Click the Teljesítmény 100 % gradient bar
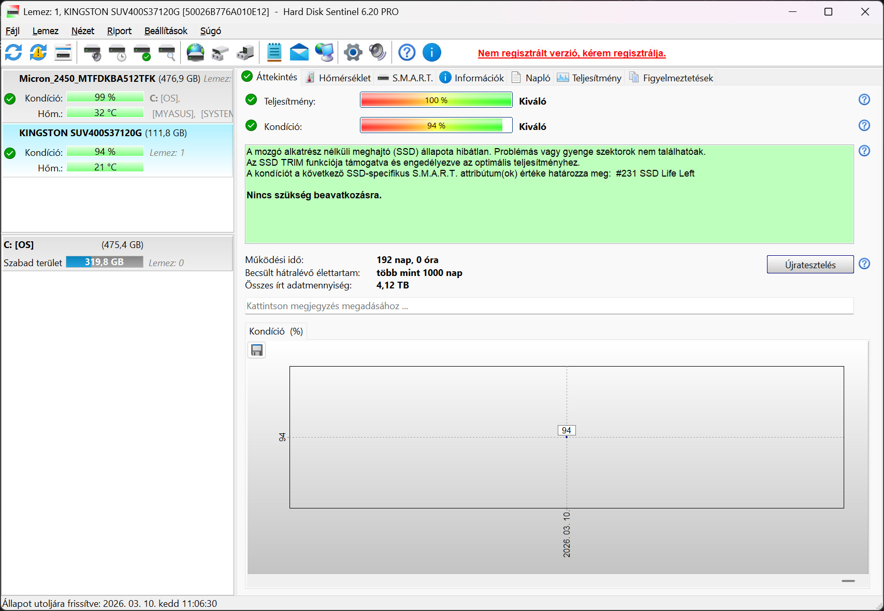This screenshot has width=884, height=611. coord(437,100)
